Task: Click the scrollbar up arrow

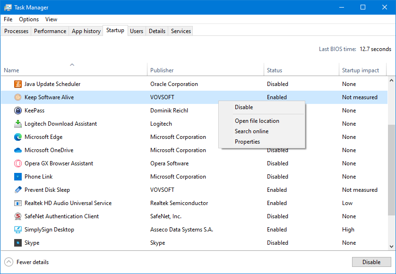Action: 391,81
